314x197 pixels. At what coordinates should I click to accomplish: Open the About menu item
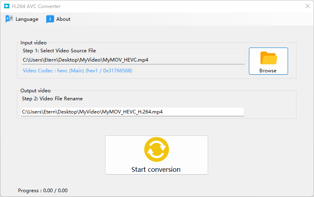(58, 19)
